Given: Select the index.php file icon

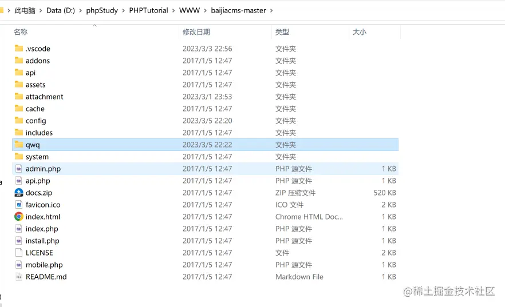Looking at the screenshot, I should click(19, 229).
